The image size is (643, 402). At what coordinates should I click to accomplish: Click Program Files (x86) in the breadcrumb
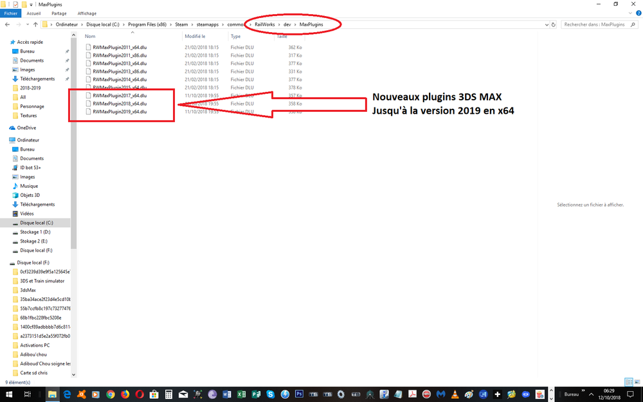[147, 24]
